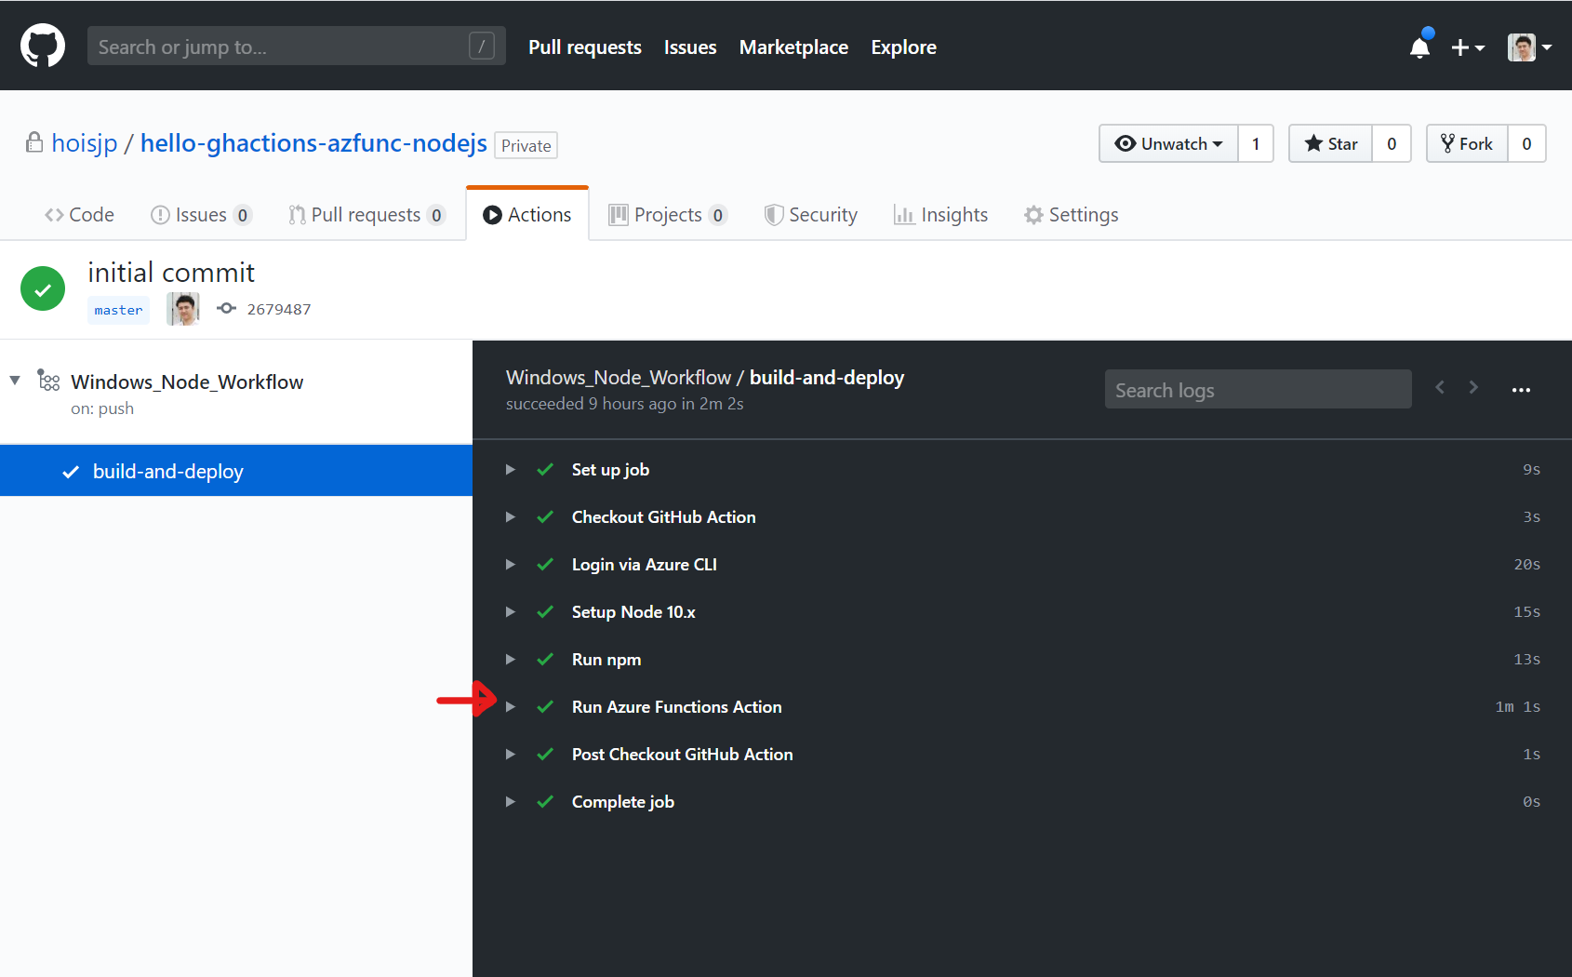Expand the Setup Node 10.x step
The height and width of the screenshot is (977, 1572).
point(510,612)
